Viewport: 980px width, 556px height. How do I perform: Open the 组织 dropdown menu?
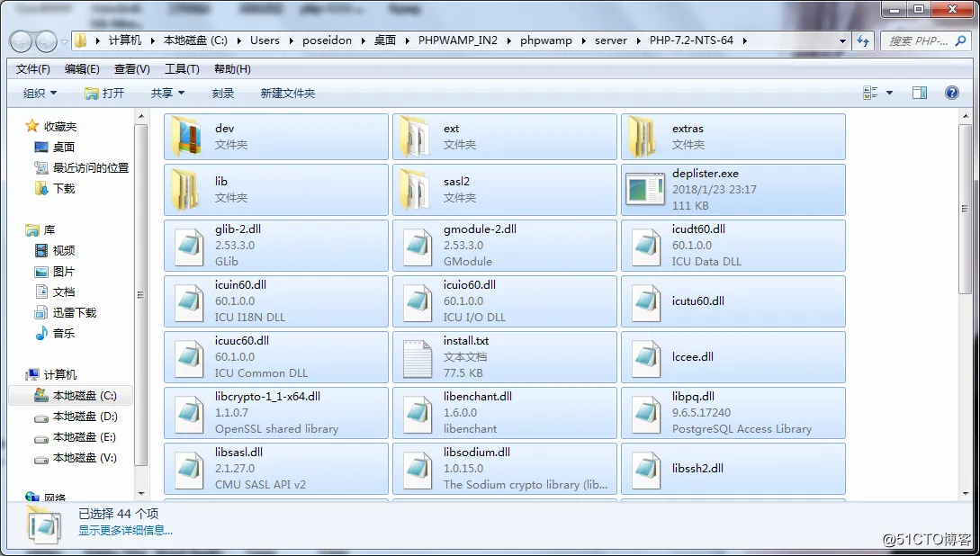click(40, 93)
